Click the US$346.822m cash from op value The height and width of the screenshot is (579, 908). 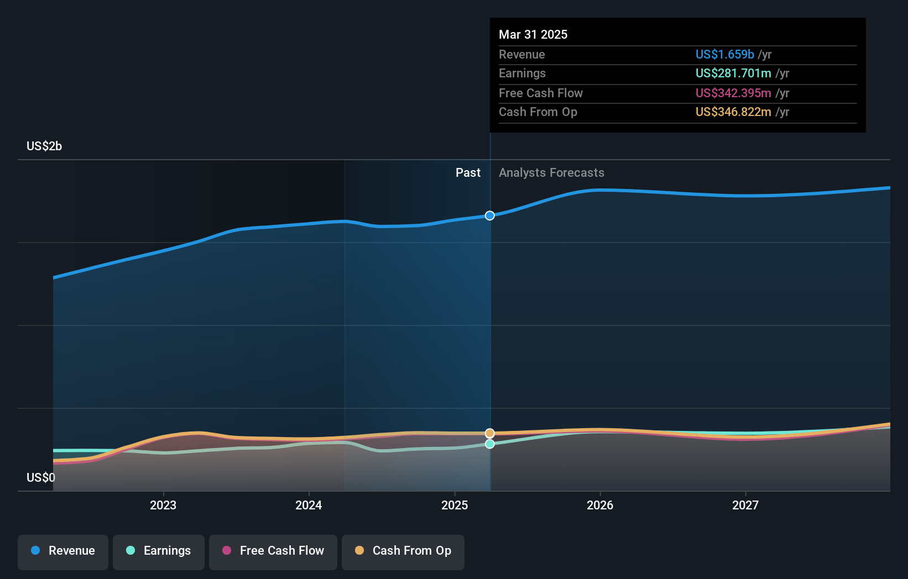coord(733,112)
